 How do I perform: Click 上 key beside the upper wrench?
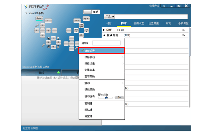(43, 25)
